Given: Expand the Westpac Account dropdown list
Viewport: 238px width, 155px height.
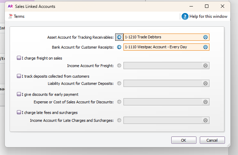Looking at the screenshot, I should point(205,47).
